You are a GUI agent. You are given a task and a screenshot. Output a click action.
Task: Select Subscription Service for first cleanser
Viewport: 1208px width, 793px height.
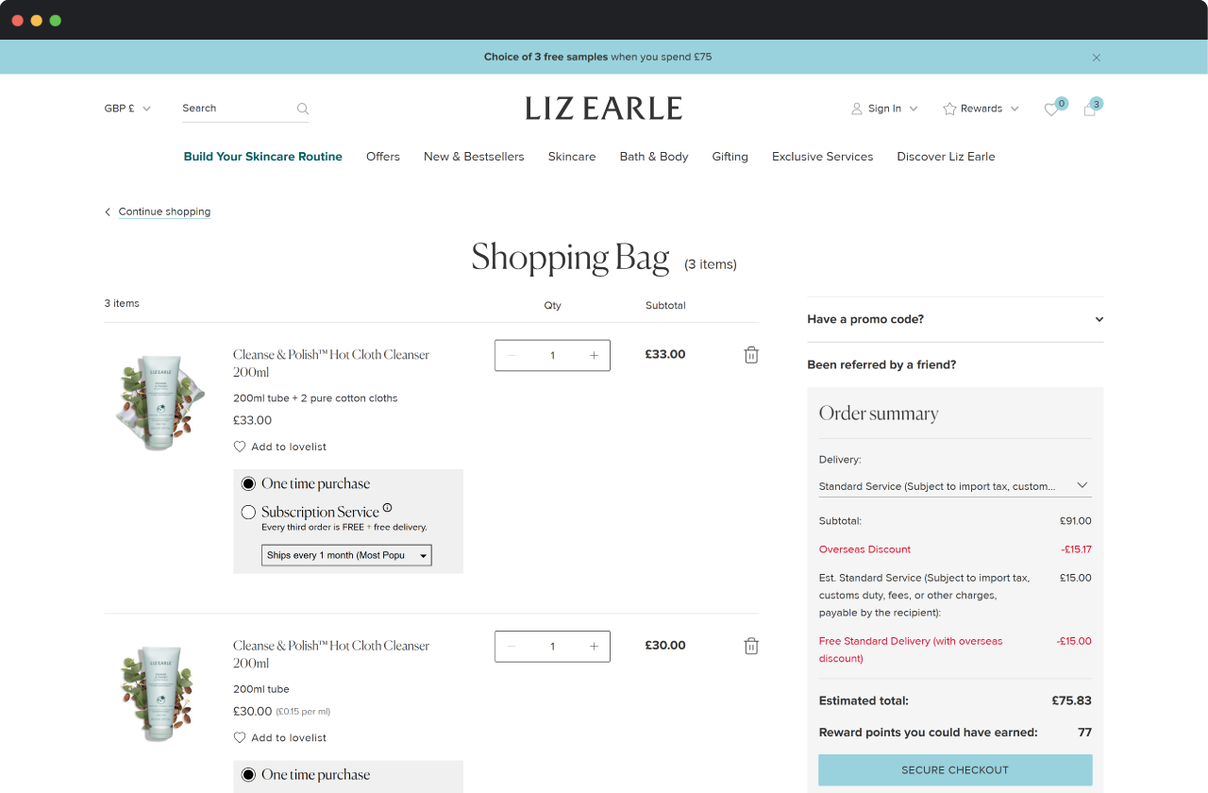coord(248,513)
